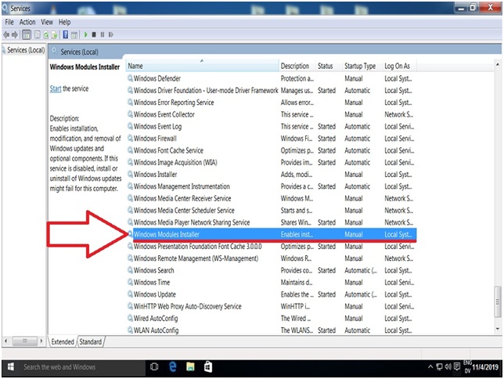Select Services (Local) in the console tree
The height and width of the screenshot is (379, 504).
(26, 50)
